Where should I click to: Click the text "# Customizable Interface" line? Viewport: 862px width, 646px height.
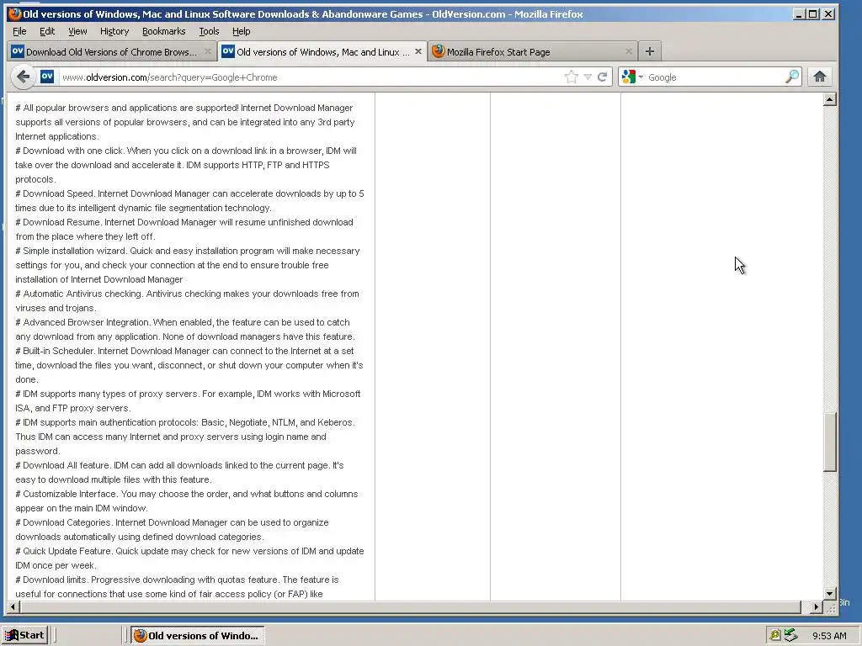(x=187, y=494)
